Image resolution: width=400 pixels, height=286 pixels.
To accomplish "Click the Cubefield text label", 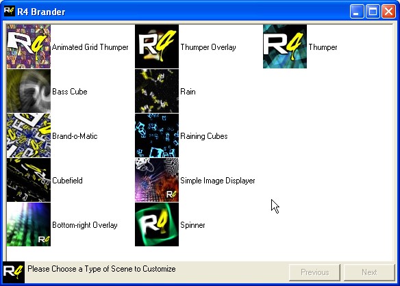I will 67,181.
